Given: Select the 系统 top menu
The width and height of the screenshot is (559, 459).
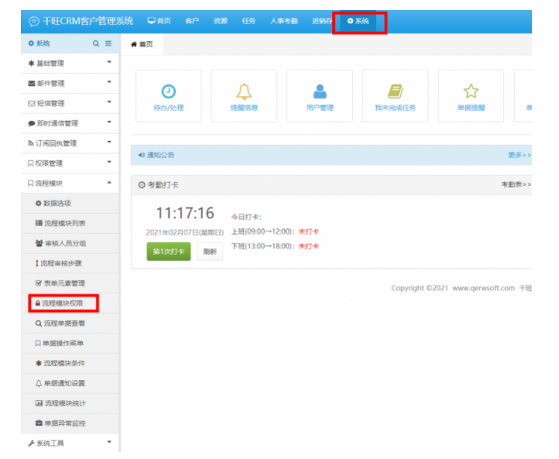Looking at the screenshot, I should coord(358,21).
